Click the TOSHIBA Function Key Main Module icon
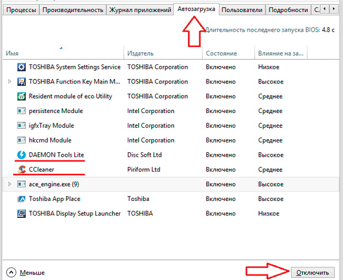The image size is (343, 280). pos(21,81)
